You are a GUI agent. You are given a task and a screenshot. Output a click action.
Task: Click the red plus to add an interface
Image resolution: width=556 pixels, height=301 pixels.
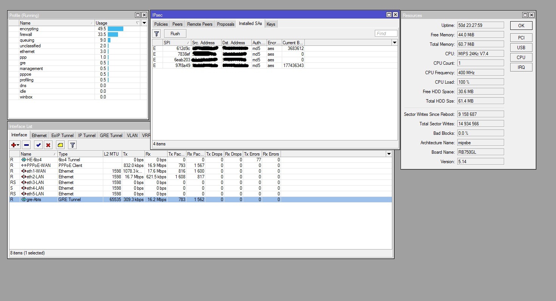click(x=14, y=145)
